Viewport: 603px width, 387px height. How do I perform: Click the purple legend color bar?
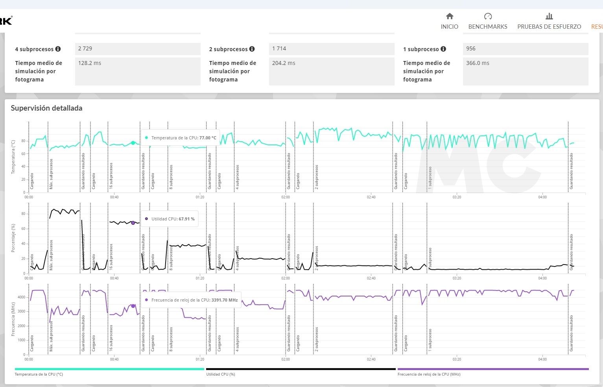pyautogui.click(x=493, y=369)
